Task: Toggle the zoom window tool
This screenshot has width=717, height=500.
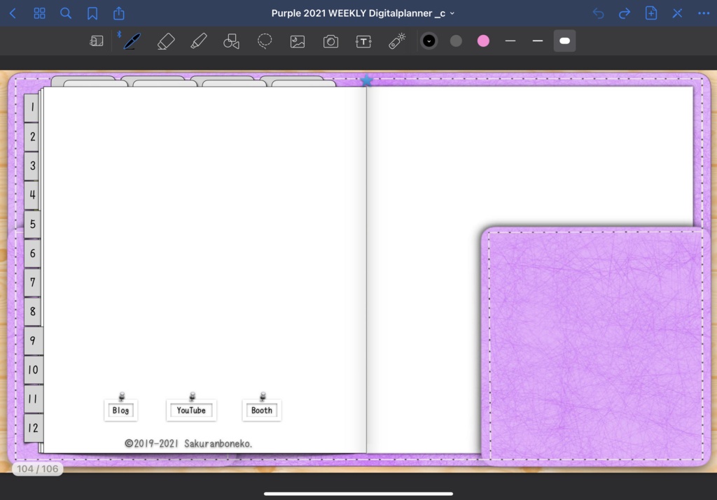Action: pos(97,41)
